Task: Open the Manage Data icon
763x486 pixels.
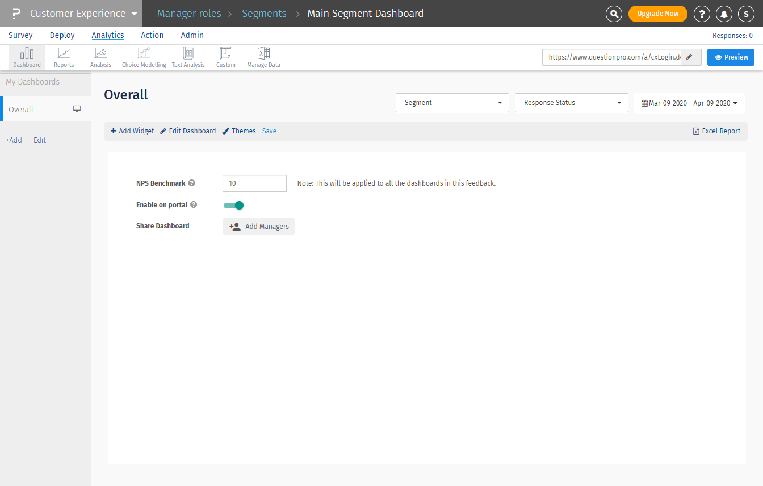Action: tap(263, 57)
